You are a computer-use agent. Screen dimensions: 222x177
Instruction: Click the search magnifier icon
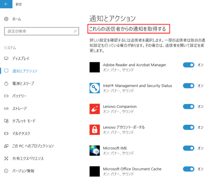coord(75,31)
